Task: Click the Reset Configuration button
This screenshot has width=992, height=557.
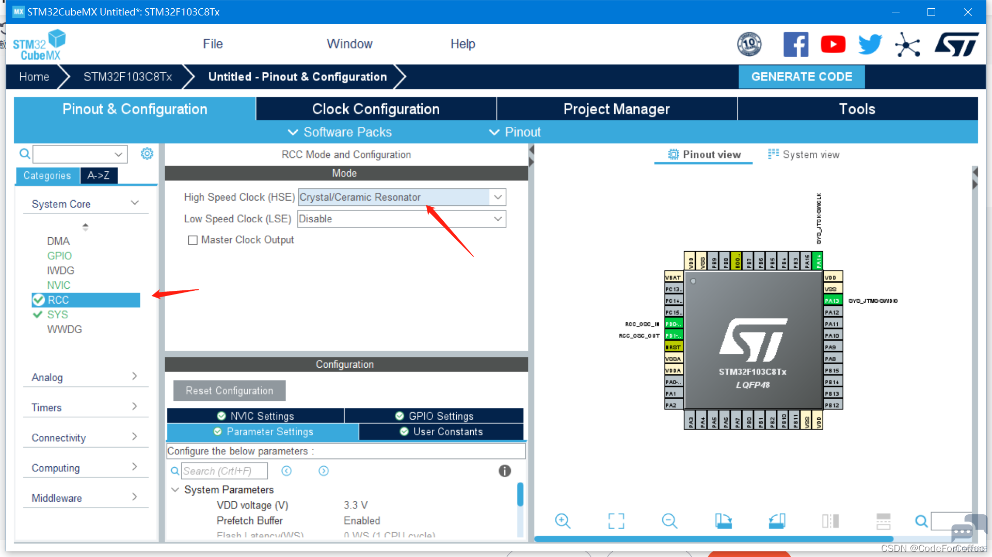Action: point(230,390)
